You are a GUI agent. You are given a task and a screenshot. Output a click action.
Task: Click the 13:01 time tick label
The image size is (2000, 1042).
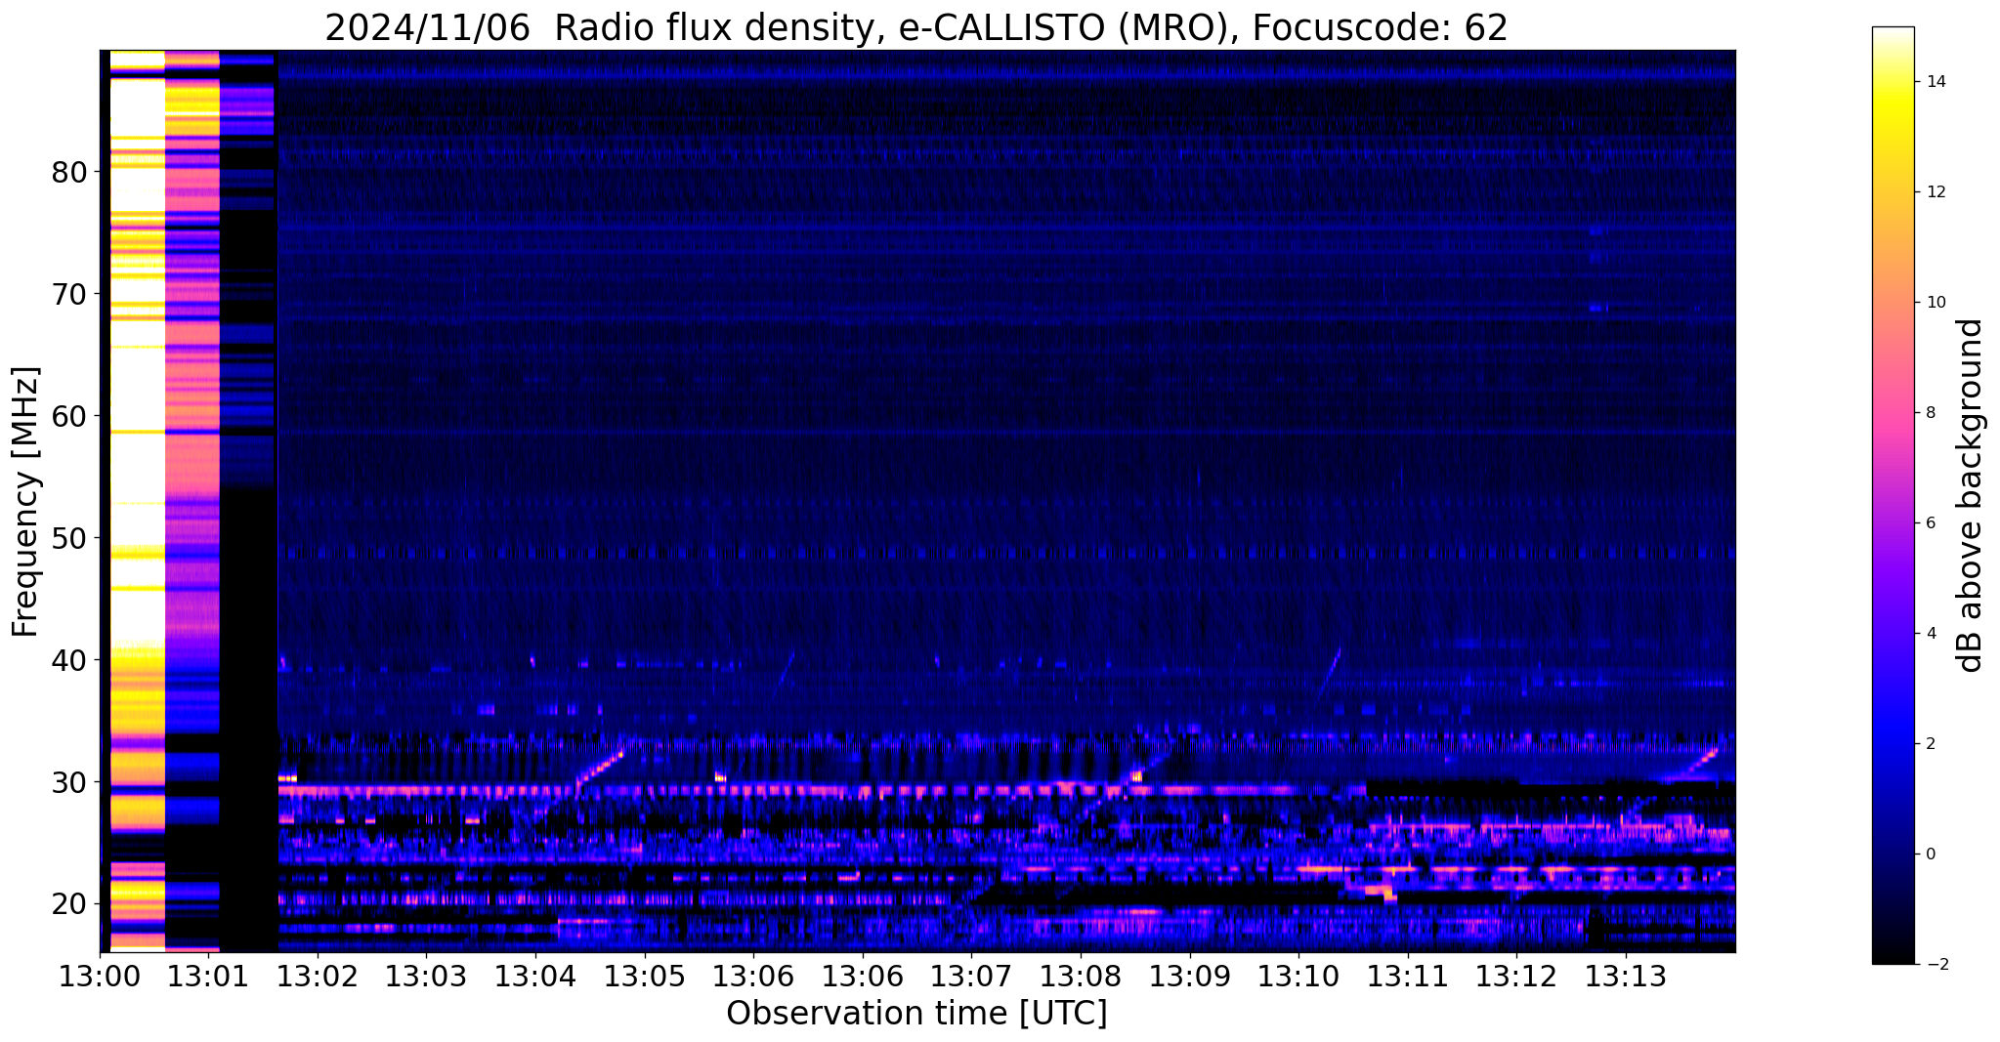208,976
